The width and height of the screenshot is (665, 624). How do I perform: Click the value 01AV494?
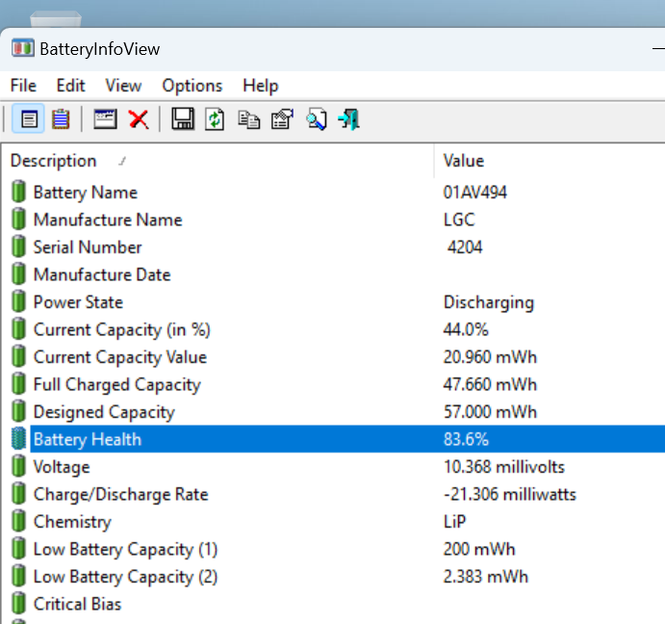(475, 193)
